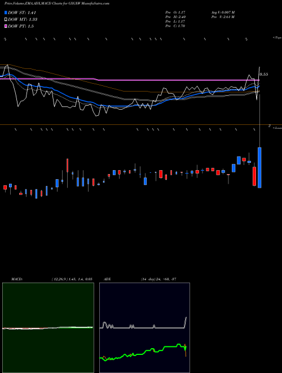Click the large red candlestick before the last
Screen dimensions: 282x373
pyautogui.click(x=254, y=176)
